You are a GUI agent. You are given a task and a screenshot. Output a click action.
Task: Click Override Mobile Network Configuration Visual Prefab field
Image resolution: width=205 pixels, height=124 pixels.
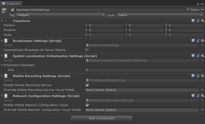pos(142,110)
